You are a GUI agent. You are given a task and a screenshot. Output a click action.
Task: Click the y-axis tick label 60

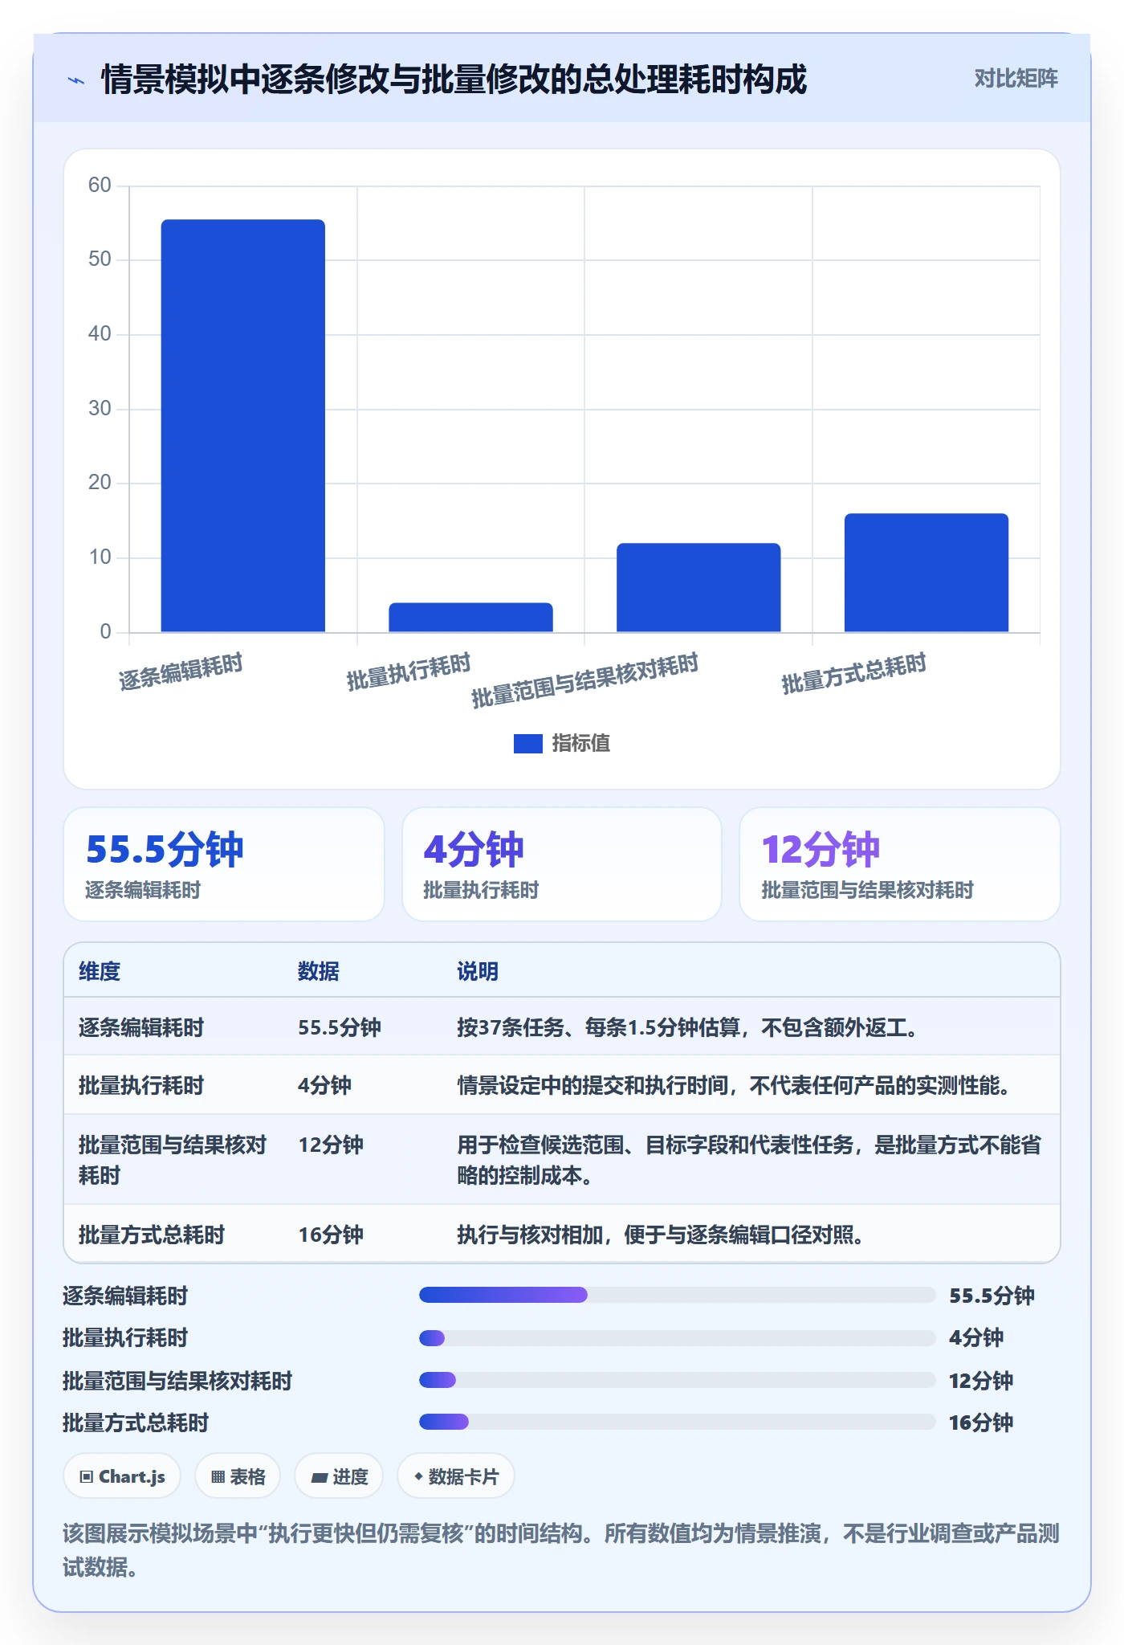pos(100,186)
